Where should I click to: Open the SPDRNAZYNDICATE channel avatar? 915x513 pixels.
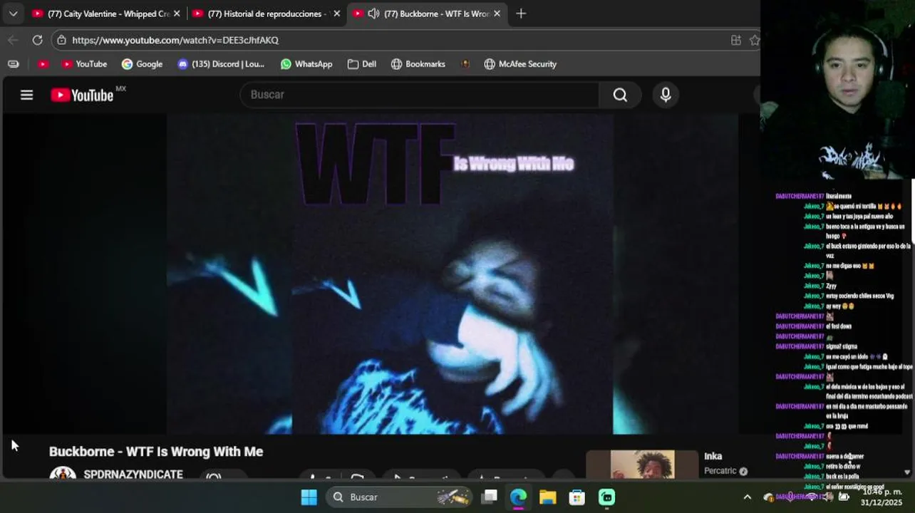[x=63, y=474]
